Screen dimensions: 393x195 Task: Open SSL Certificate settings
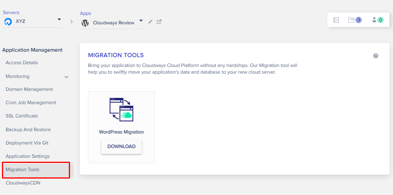pos(22,116)
